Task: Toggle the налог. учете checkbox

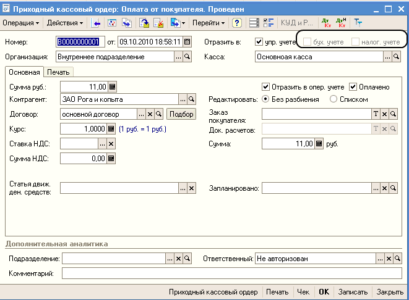Action: coord(355,41)
